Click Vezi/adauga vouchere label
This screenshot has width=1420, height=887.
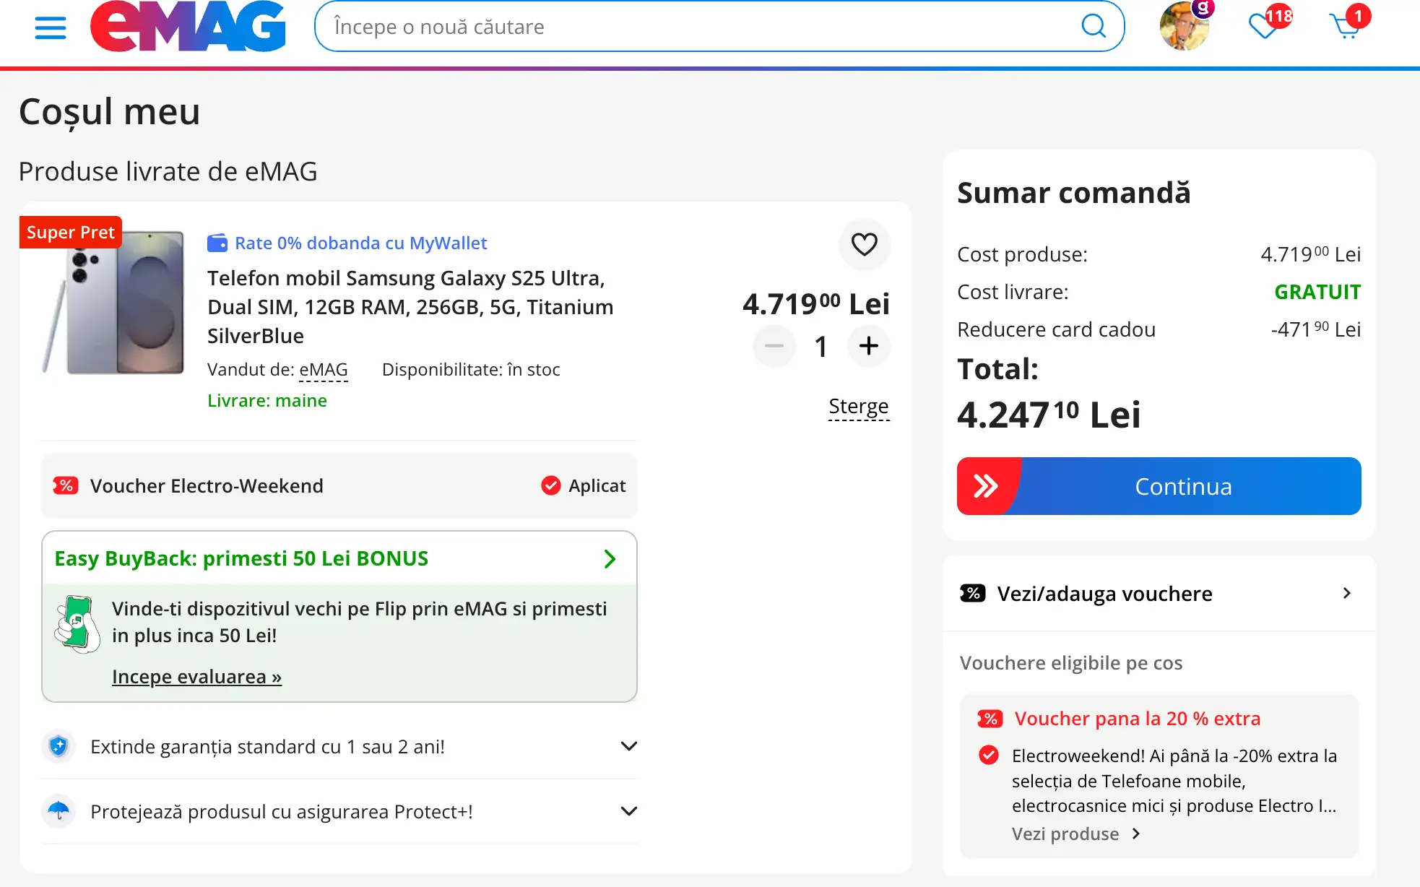coord(1105,593)
